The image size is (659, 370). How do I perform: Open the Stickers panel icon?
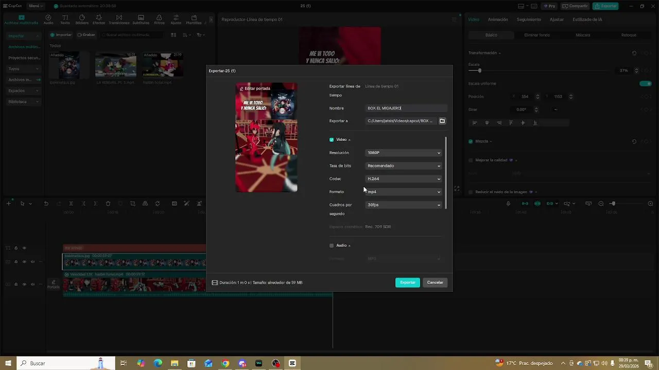[82, 20]
